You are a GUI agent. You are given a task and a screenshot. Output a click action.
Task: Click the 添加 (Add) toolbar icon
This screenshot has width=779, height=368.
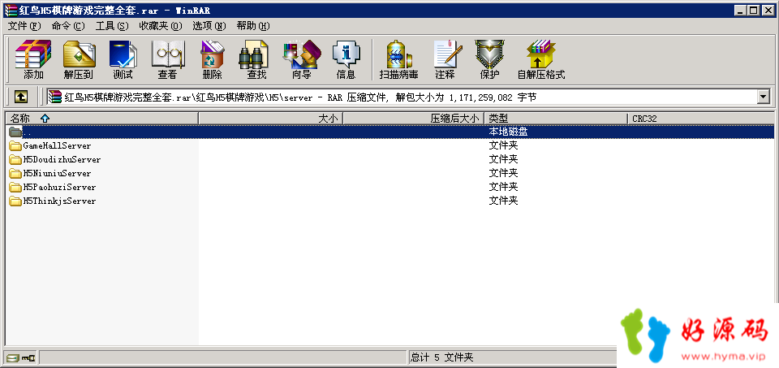(x=33, y=59)
